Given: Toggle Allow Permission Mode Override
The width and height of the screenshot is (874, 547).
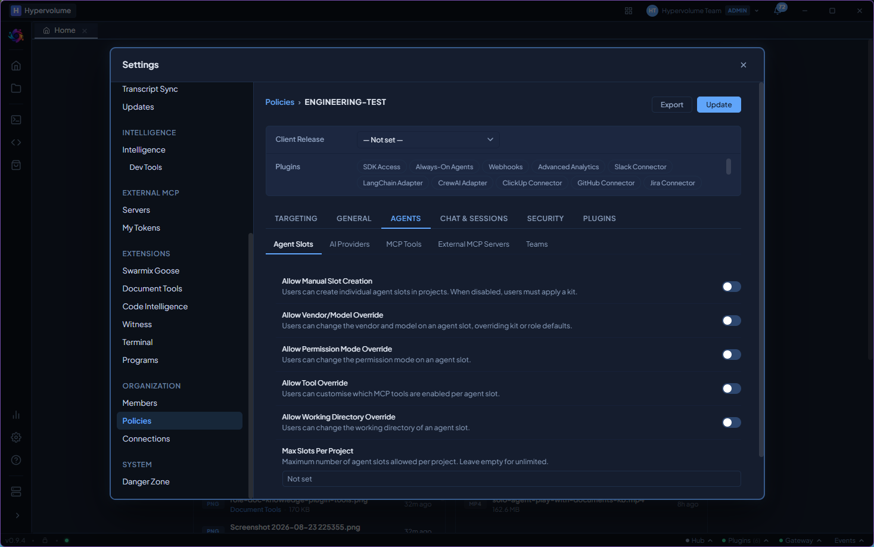Looking at the screenshot, I should point(732,355).
